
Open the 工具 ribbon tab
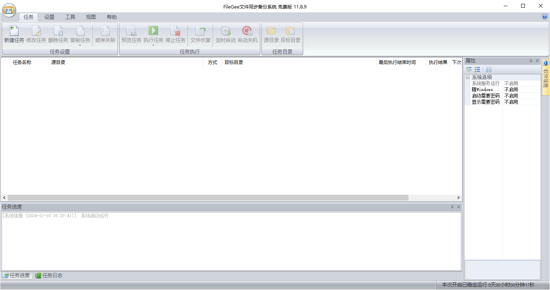[x=70, y=17]
